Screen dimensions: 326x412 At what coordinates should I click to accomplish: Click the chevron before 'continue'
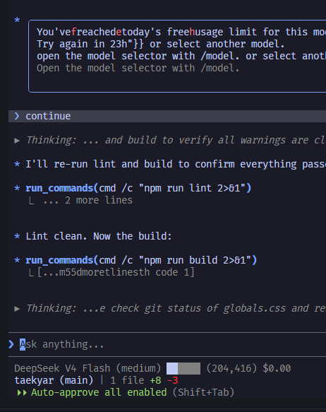click(x=17, y=116)
